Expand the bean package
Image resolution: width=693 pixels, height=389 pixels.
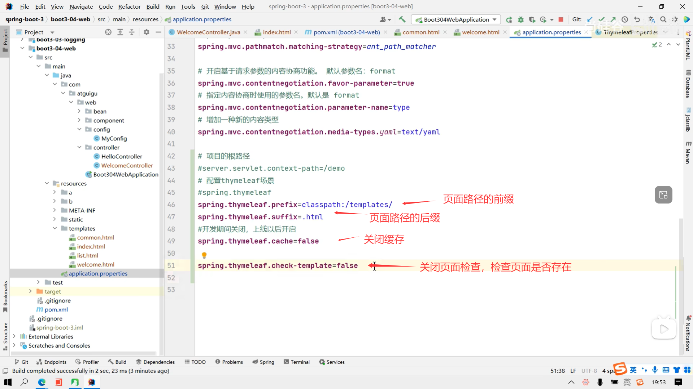pyautogui.click(x=79, y=111)
